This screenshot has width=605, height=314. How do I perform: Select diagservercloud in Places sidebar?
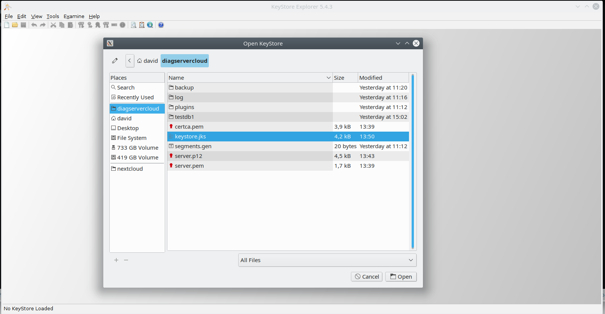[x=137, y=109]
